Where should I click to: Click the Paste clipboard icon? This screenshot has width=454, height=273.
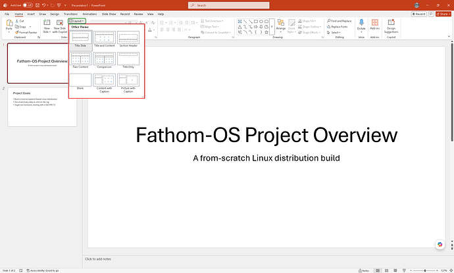[9, 23]
